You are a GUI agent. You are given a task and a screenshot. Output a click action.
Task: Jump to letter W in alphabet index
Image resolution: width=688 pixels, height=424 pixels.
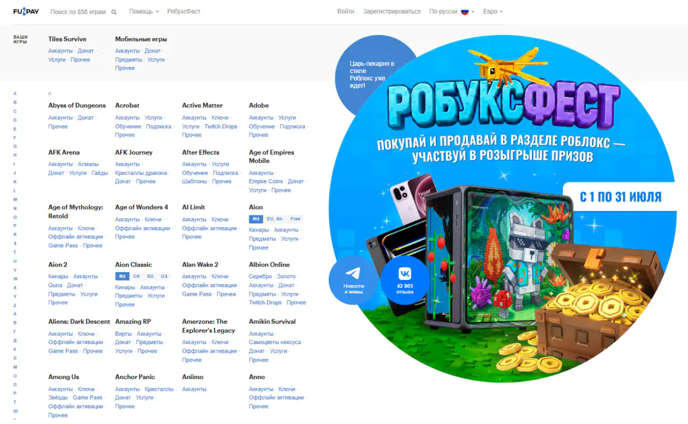point(15,279)
